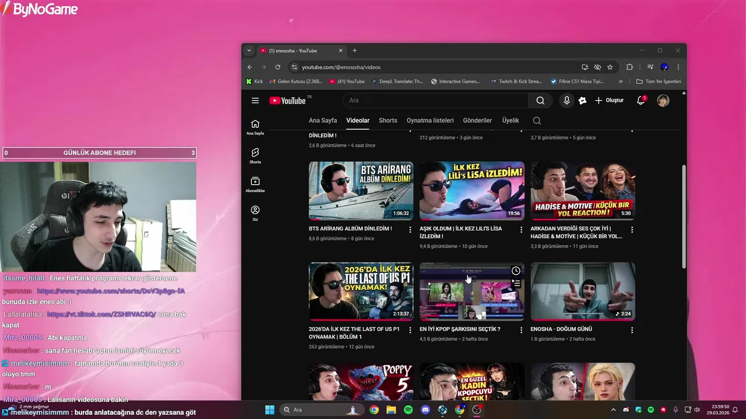Open the Gönderiler tab
The height and width of the screenshot is (419, 746).
click(x=477, y=120)
